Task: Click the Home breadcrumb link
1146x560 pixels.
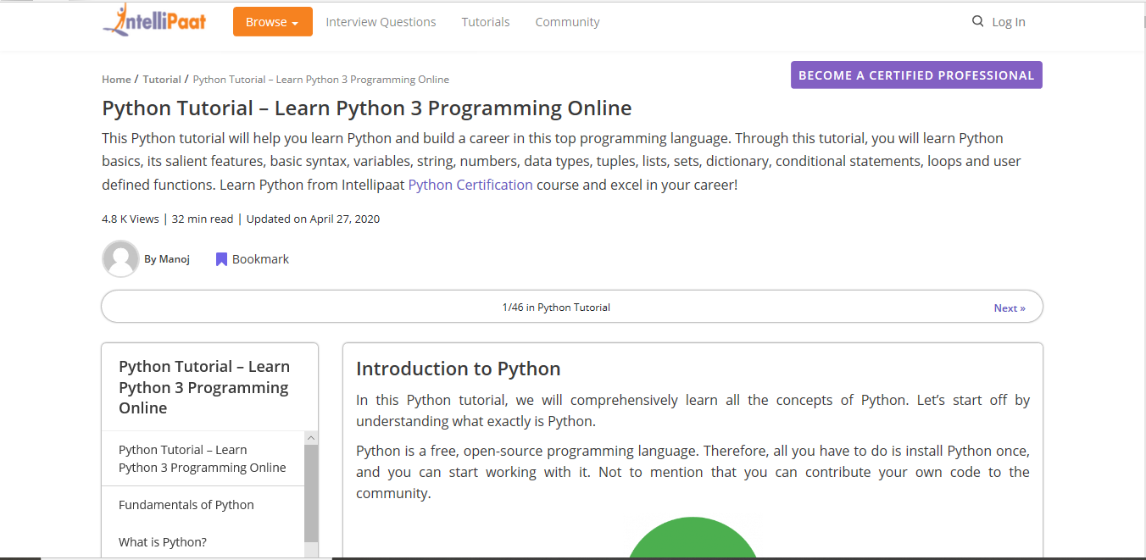Action: [116, 79]
